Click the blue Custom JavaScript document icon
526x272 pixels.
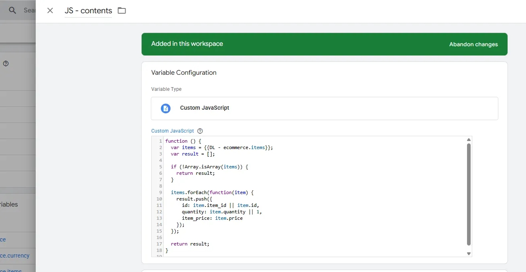coord(166,108)
